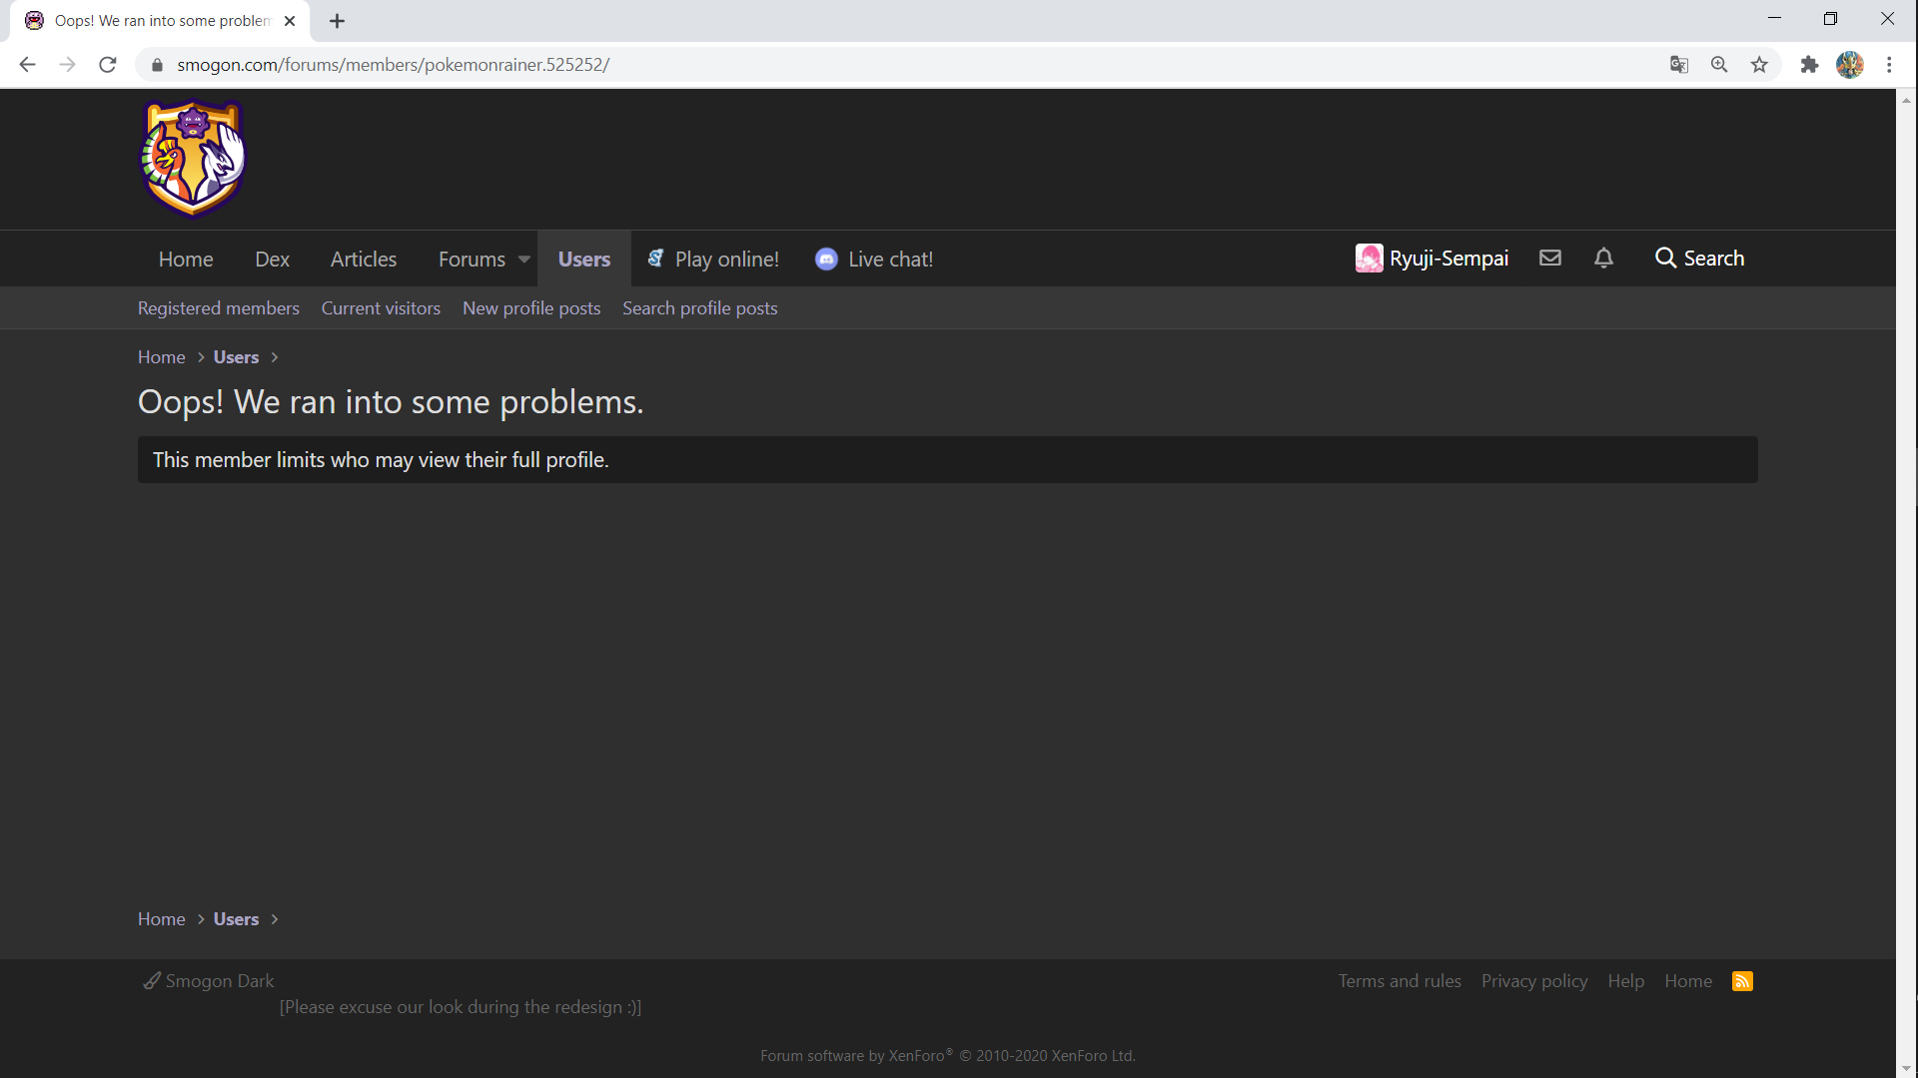Open the inbox envelope icon

[1549, 259]
